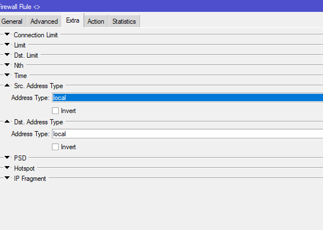Screen dimensions: 323x230
Task: Expand the IP Fragment section
Action: [x=7, y=177]
